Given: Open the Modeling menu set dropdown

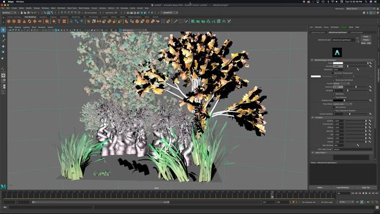Looking at the screenshot, I should (x=9, y=12).
